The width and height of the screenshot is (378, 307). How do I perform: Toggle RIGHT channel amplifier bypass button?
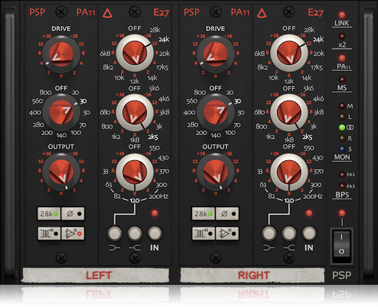[x=227, y=233]
